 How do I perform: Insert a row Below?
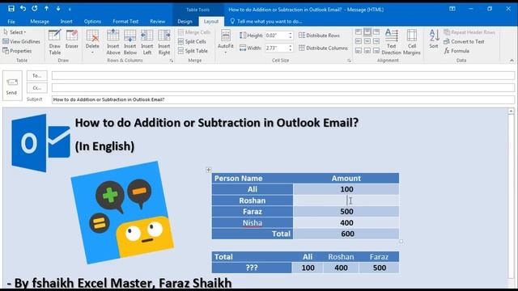(130, 42)
